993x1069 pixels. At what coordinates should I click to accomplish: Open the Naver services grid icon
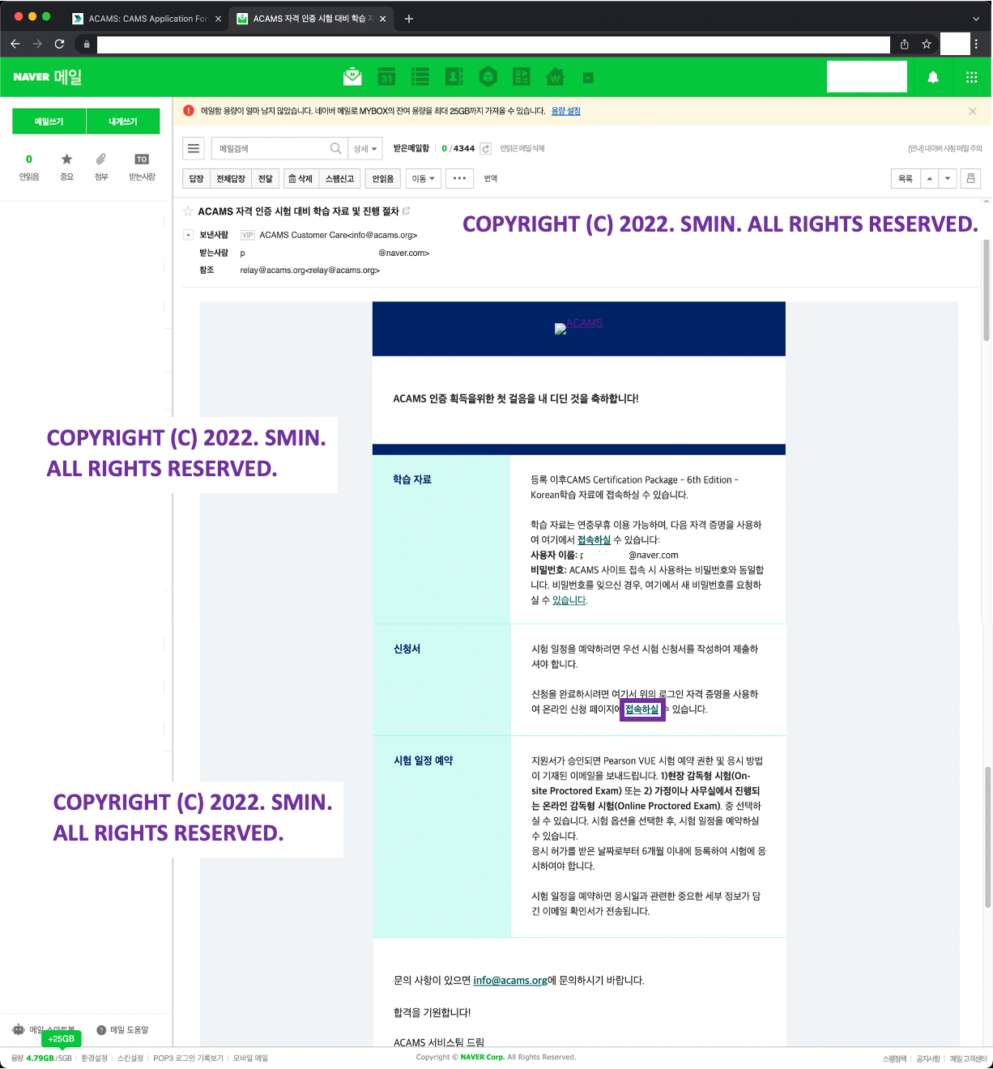971,77
